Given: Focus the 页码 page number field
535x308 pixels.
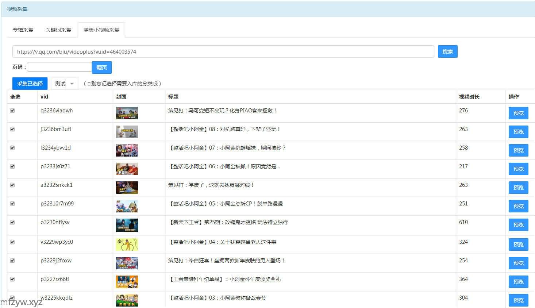Looking at the screenshot, I should coord(59,67).
